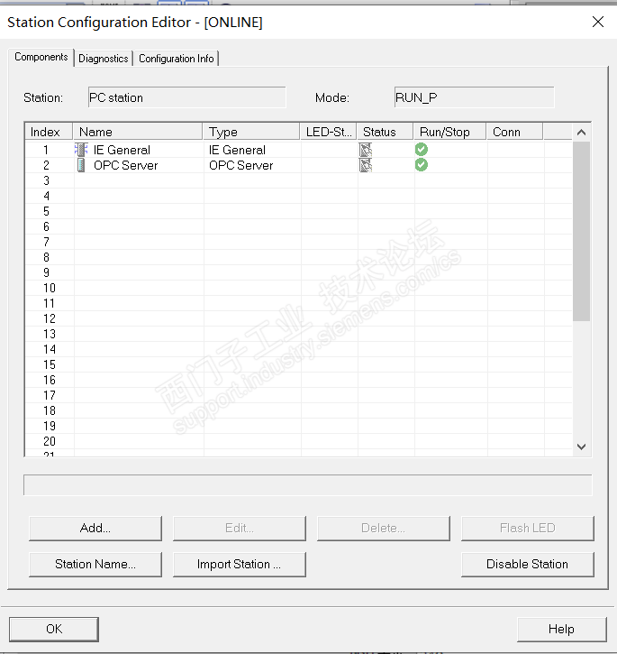Click the Station Name... button

95,565
